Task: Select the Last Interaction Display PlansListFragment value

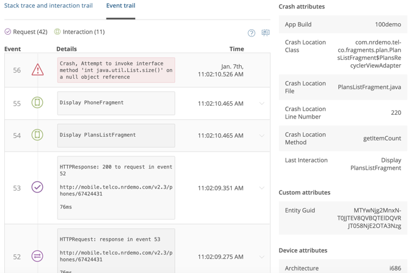Action: click(x=376, y=164)
